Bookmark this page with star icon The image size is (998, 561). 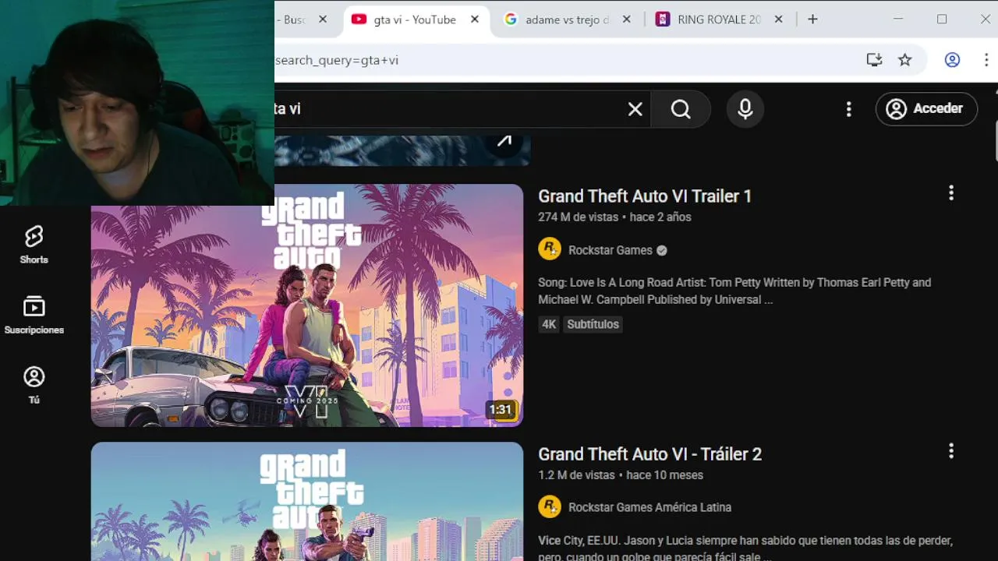click(904, 60)
